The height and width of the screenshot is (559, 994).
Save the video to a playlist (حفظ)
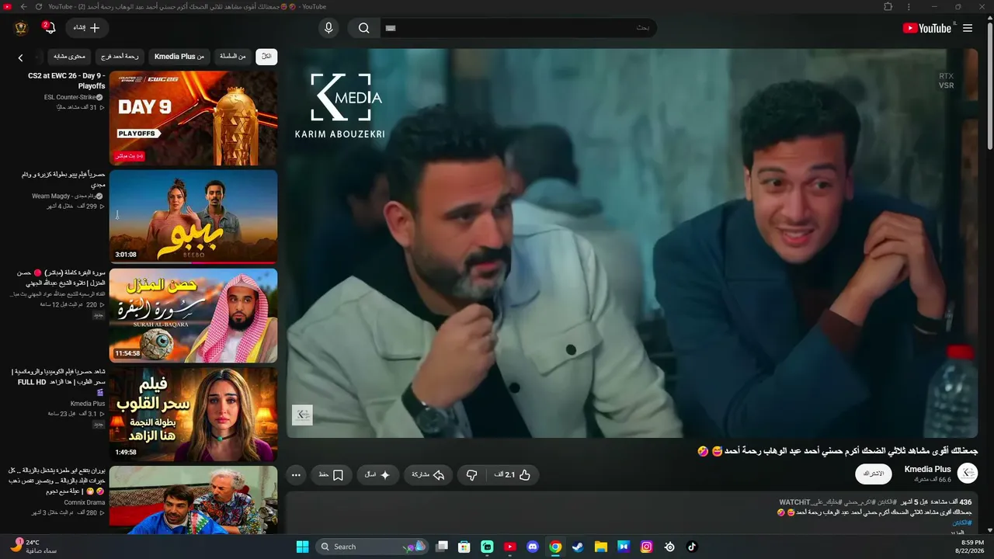(332, 474)
